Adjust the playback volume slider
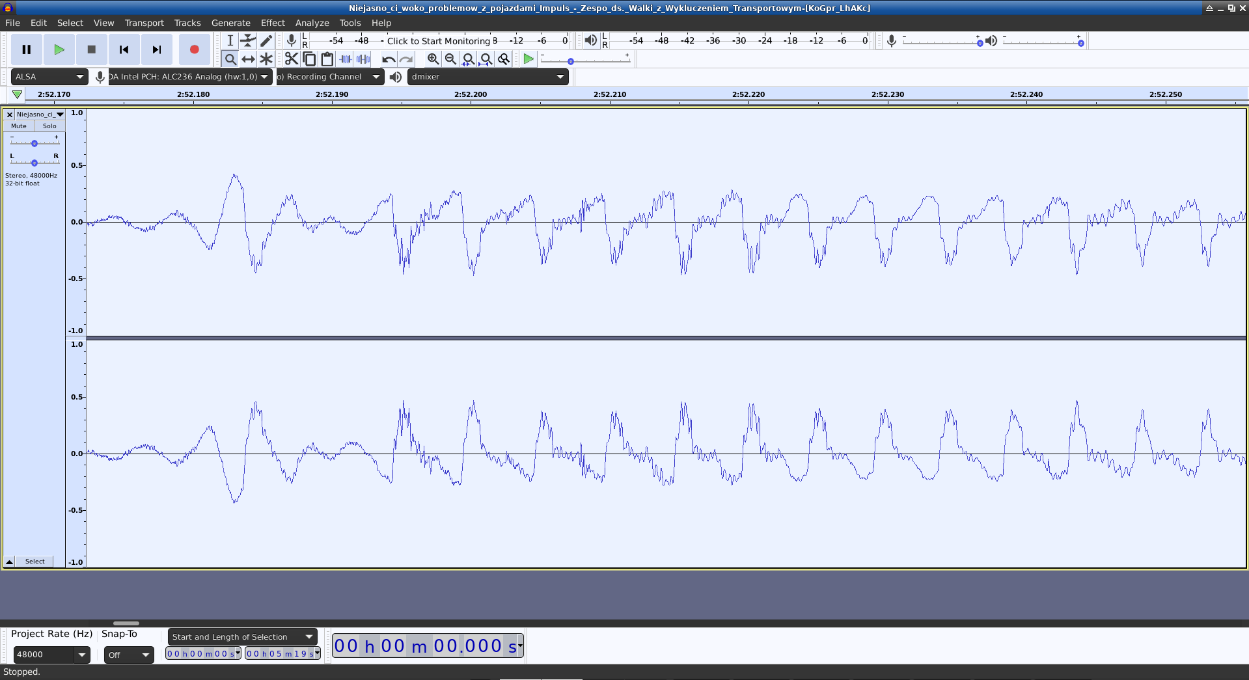This screenshot has height=680, width=1249. pyautogui.click(x=1043, y=42)
